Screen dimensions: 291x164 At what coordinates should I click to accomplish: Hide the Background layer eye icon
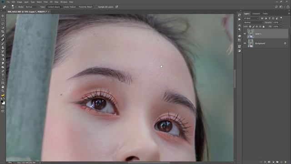[245, 43]
